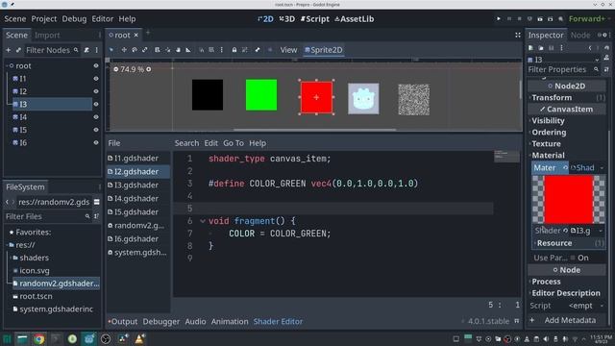
Task: Open the Script property dropdown
Action: (586, 306)
